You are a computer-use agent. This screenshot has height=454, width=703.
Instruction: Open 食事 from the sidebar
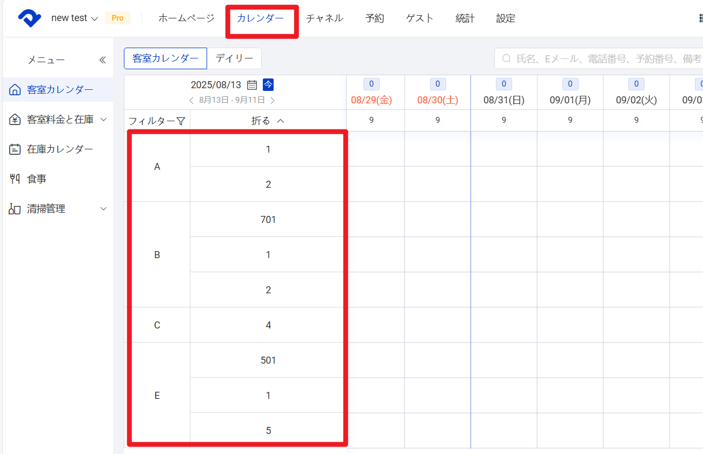click(37, 179)
